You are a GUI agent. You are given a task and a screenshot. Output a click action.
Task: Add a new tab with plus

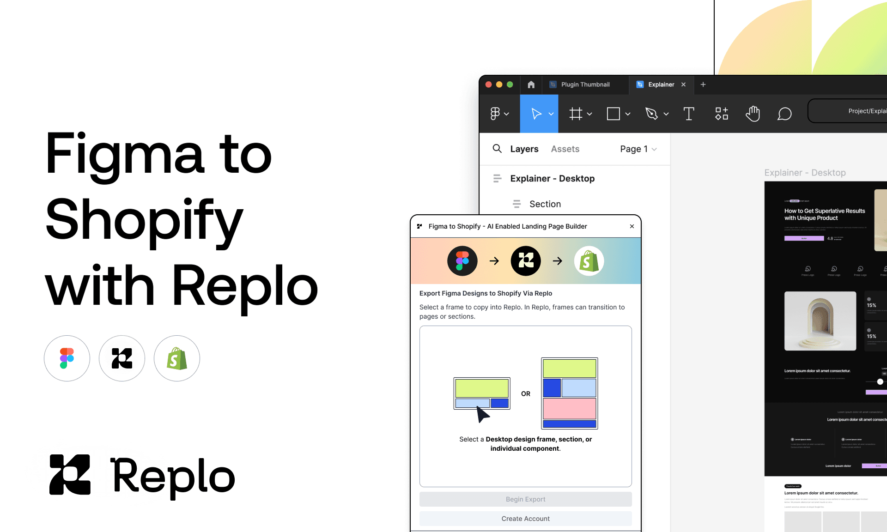[x=703, y=85]
